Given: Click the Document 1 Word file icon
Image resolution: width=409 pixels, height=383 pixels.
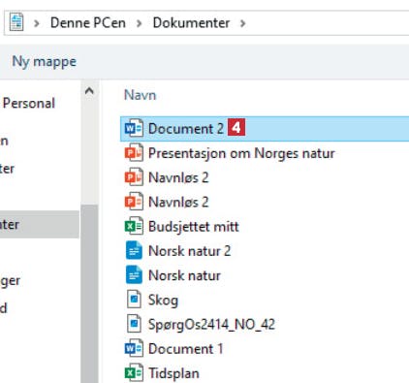Looking at the screenshot, I should (134, 348).
